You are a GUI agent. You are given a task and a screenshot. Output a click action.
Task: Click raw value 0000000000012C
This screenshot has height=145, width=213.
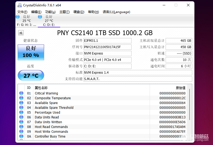click(x=172, y=98)
